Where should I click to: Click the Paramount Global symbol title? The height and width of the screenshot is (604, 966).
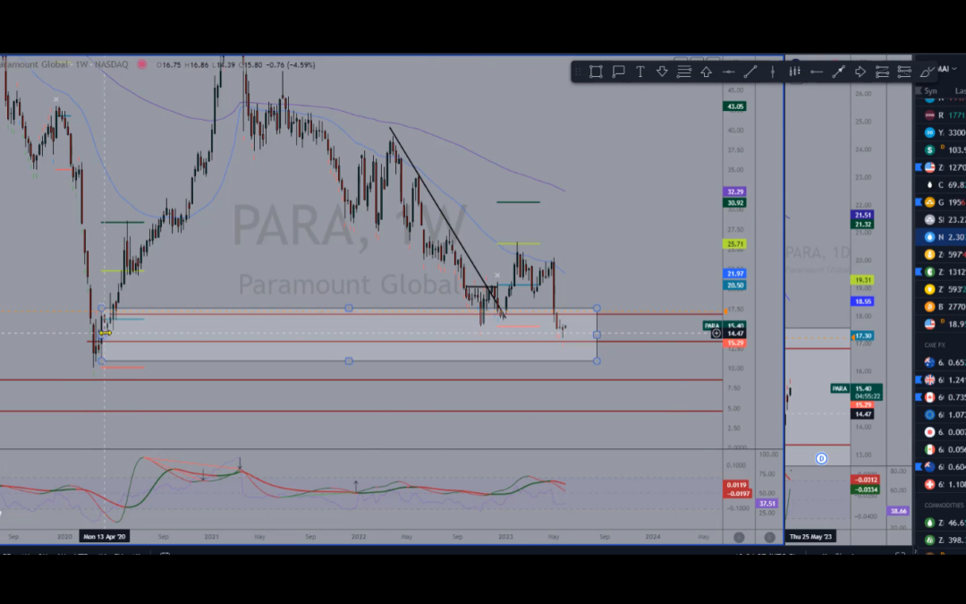34,64
